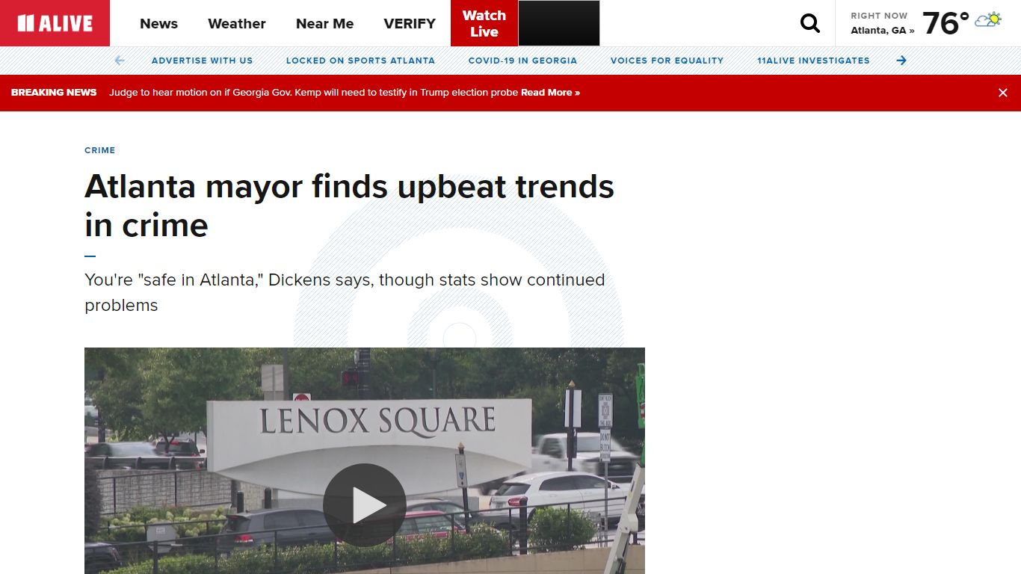This screenshot has height=574, width=1021.
Task: Open the Near Me menu
Action: click(324, 23)
